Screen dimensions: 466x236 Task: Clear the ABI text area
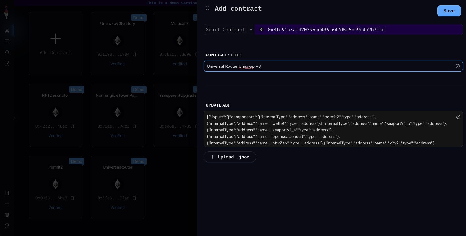(x=458, y=117)
